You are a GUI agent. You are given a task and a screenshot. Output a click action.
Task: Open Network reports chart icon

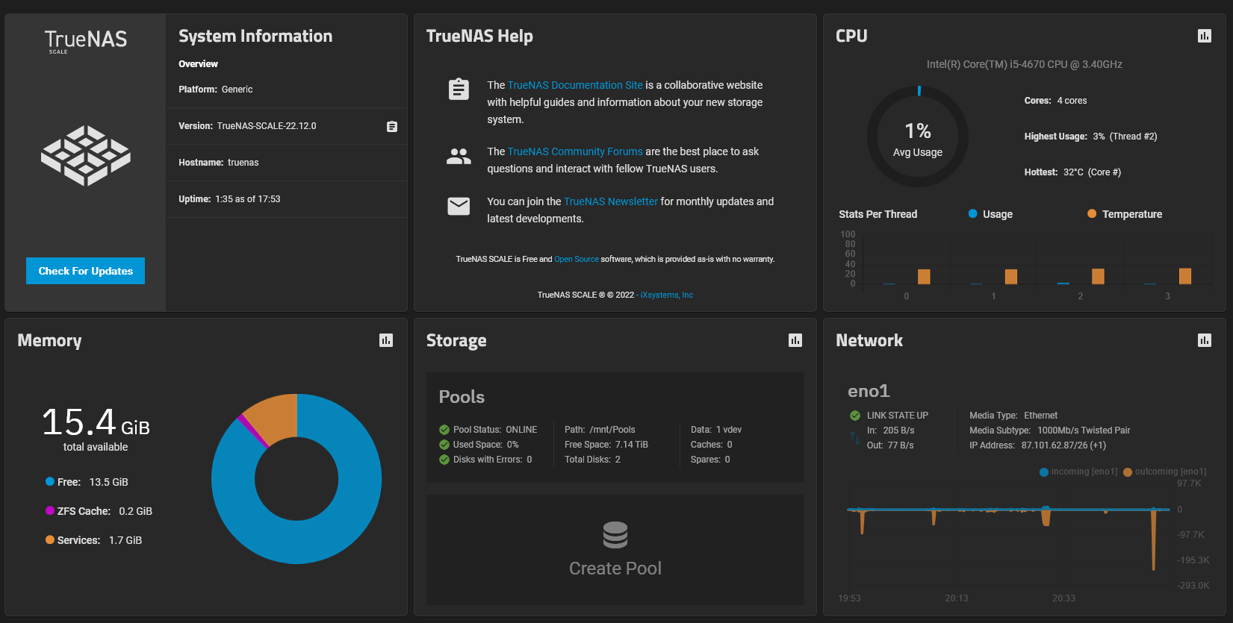(1205, 340)
